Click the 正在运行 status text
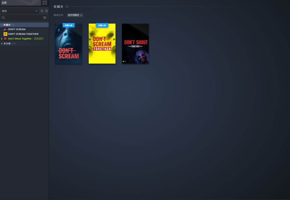The height and width of the screenshot is (200, 290). tap(39, 39)
